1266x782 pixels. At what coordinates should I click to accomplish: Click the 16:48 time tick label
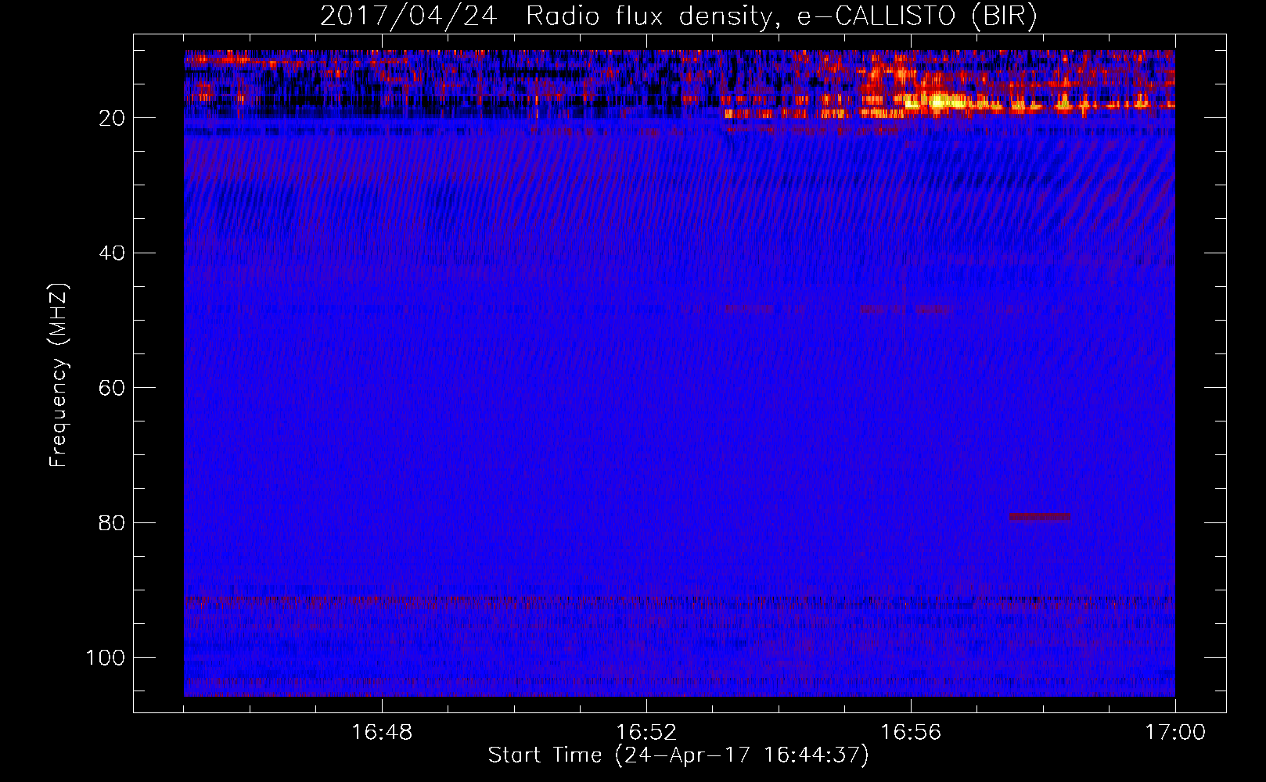coord(382,732)
